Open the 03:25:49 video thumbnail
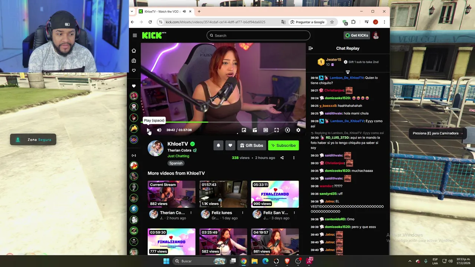 223,241
